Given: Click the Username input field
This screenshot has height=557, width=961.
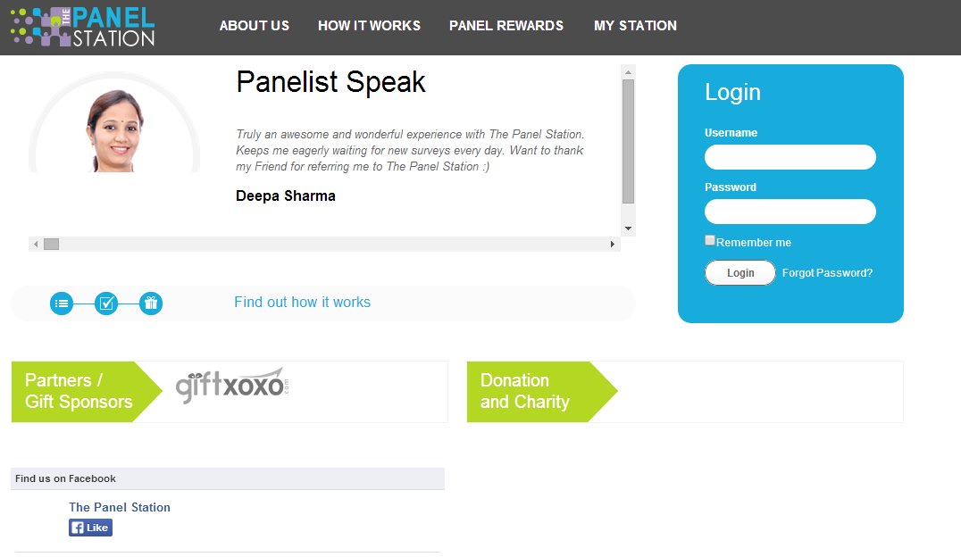Looking at the screenshot, I should tap(790, 157).
